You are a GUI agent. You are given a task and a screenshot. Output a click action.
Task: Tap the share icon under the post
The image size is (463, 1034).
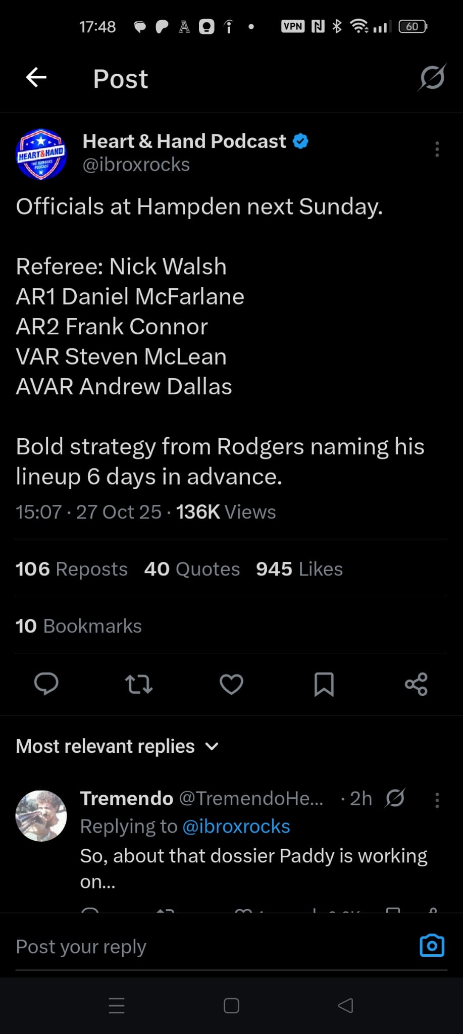[x=417, y=684]
